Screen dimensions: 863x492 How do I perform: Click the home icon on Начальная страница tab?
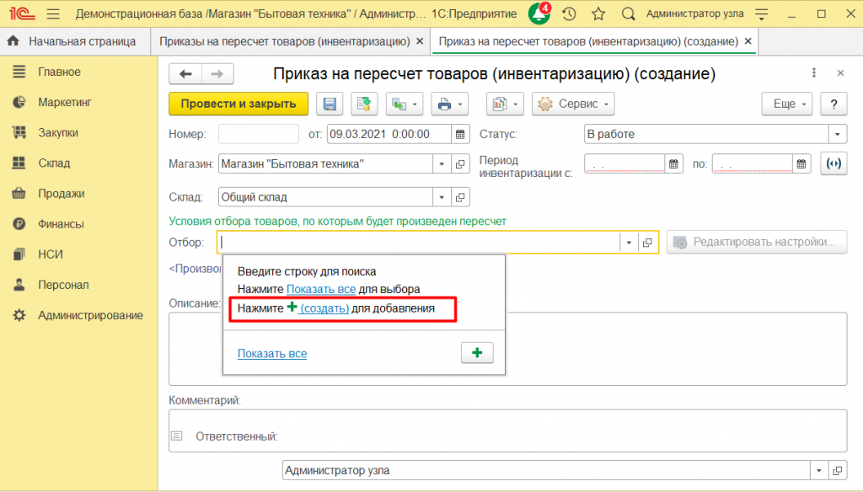tap(13, 40)
